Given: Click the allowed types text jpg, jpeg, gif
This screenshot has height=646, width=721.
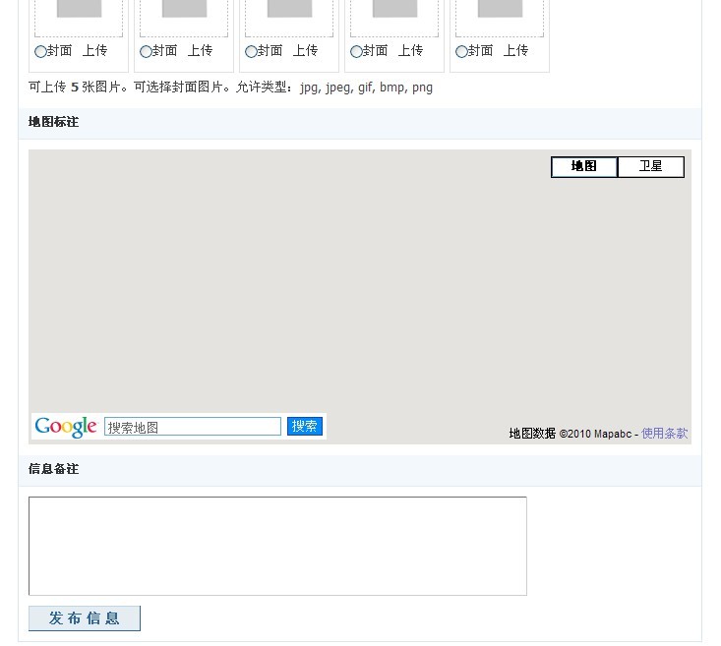Looking at the screenshot, I should (336, 88).
